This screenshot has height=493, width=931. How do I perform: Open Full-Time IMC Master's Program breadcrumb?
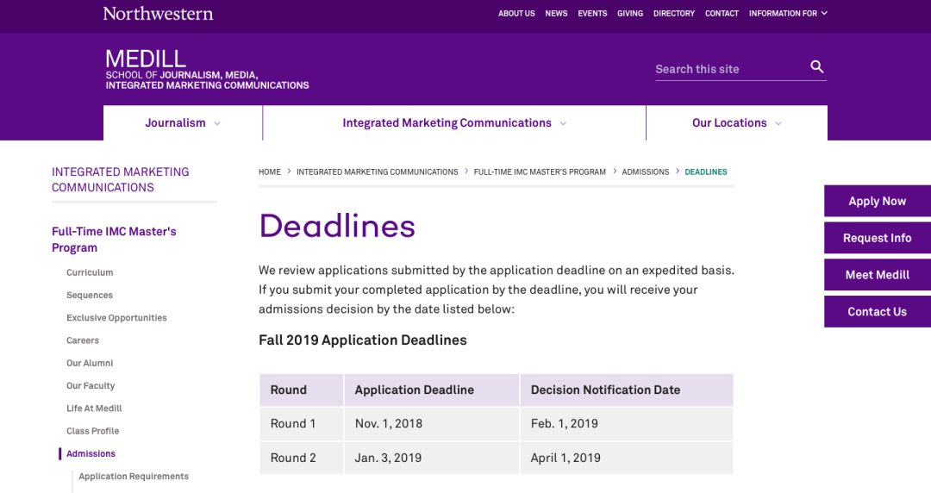540,172
